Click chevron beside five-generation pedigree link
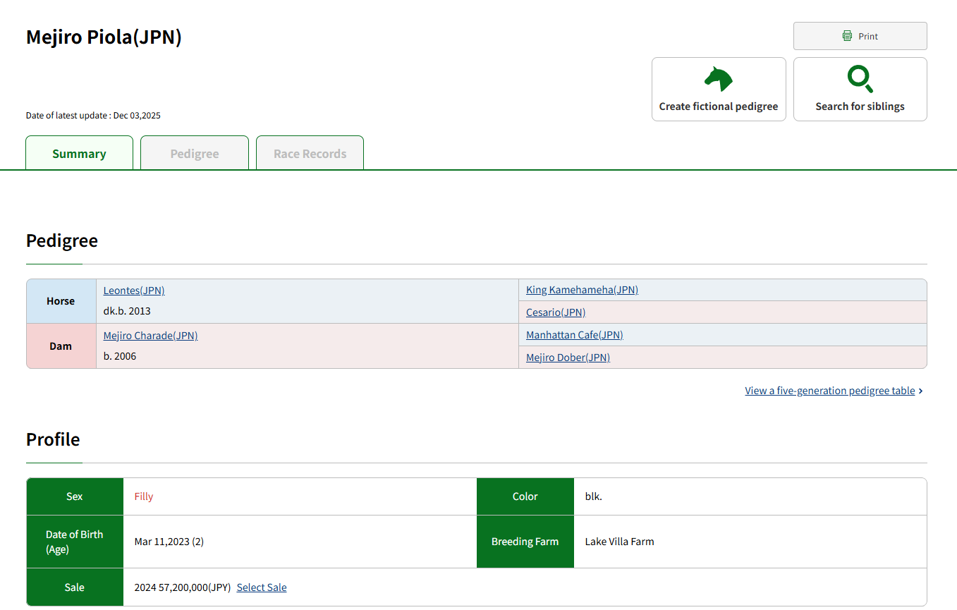 (921, 391)
